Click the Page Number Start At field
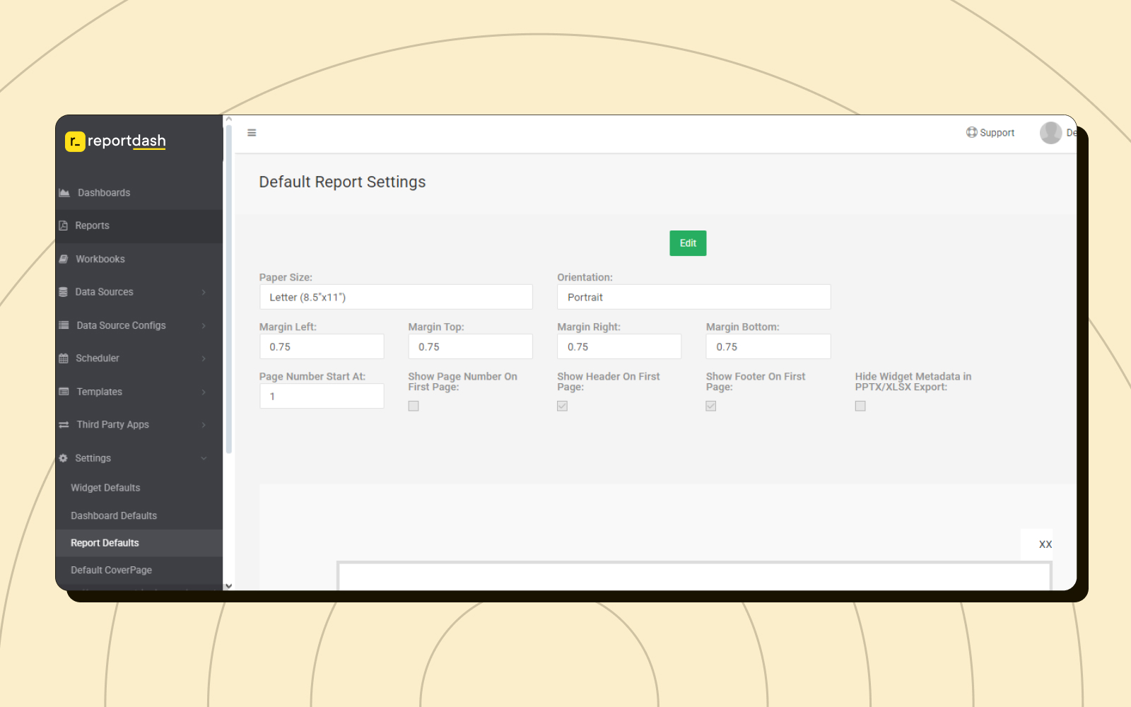The width and height of the screenshot is (1131, 707). click(x=322, y=396)
